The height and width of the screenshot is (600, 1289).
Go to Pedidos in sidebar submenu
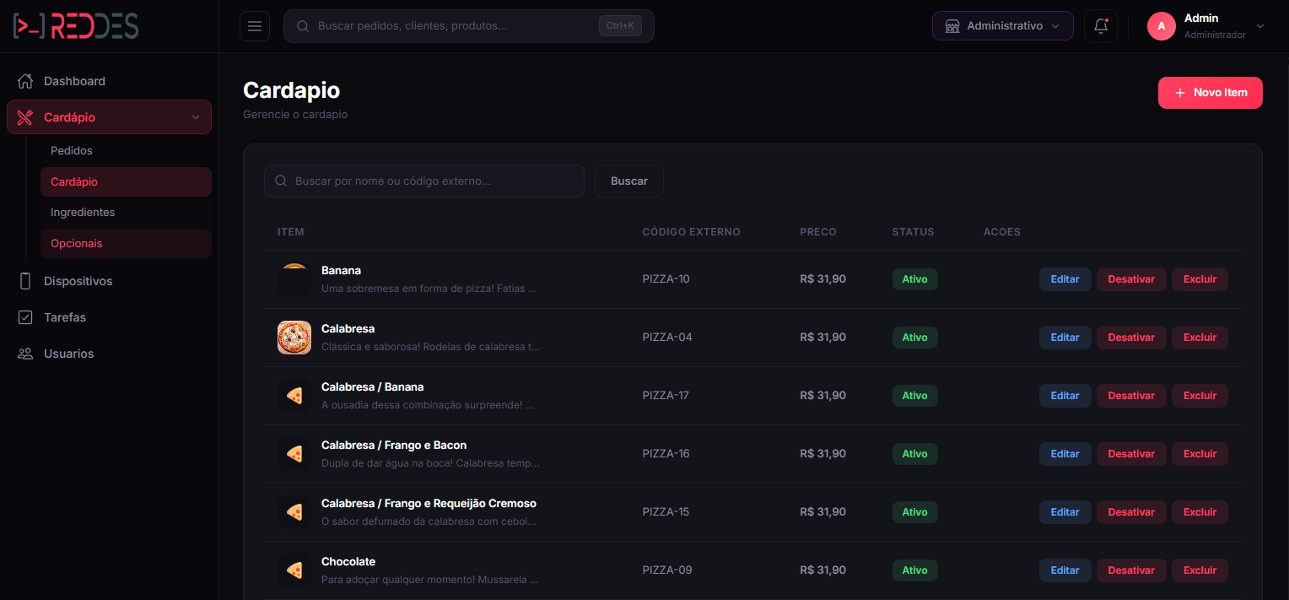click(x=72, y=150)
